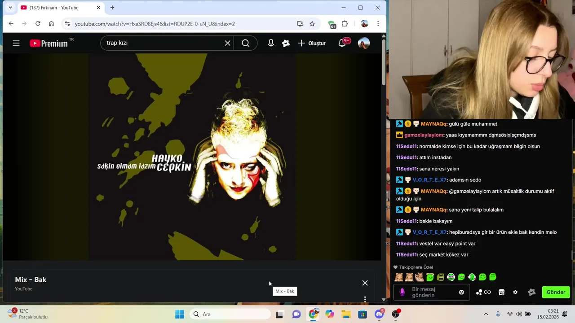Open the YouTube account avatar menu
Viewport: 575px width, 323px height.
363,43
